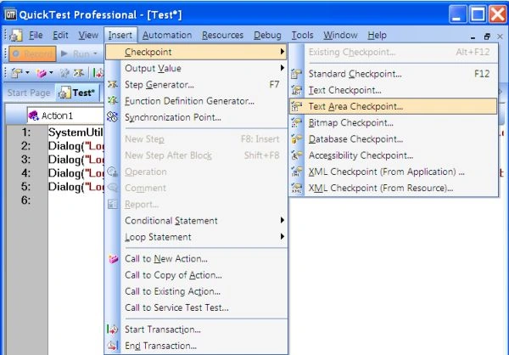Click script line 1 SystemUtil text

(x=76, y=132)
